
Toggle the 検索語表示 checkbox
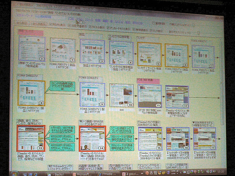tap(134, 29)
